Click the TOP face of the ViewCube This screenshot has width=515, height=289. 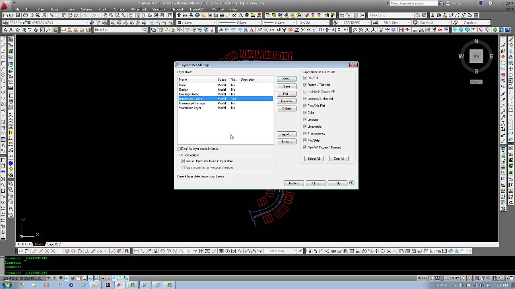click(476, 56)
